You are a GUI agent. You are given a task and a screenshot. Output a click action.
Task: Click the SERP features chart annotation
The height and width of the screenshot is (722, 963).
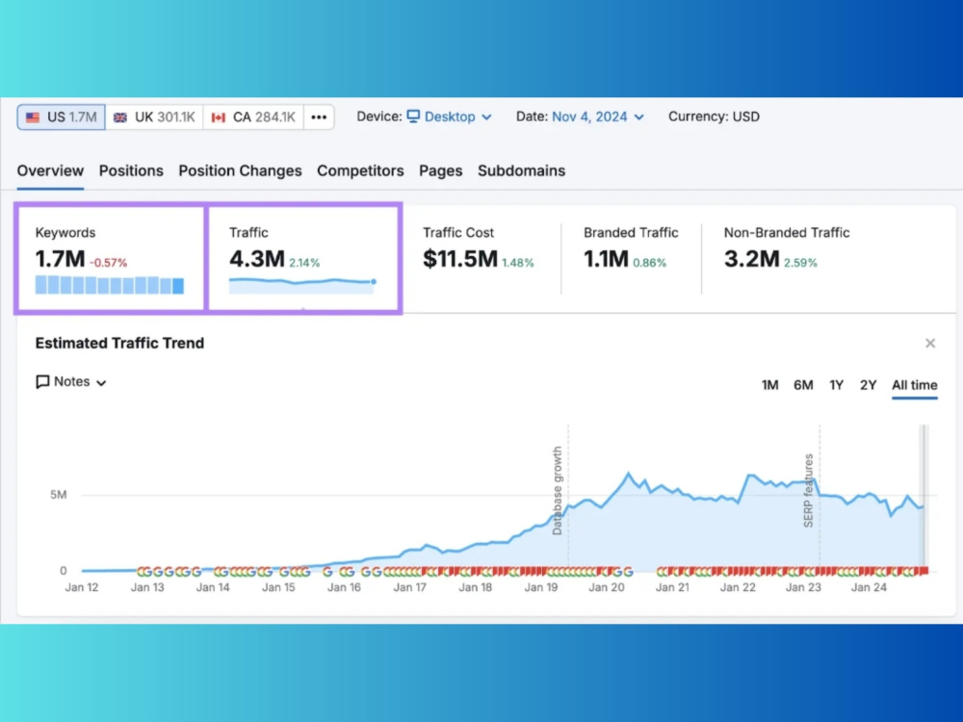[808, 491]
